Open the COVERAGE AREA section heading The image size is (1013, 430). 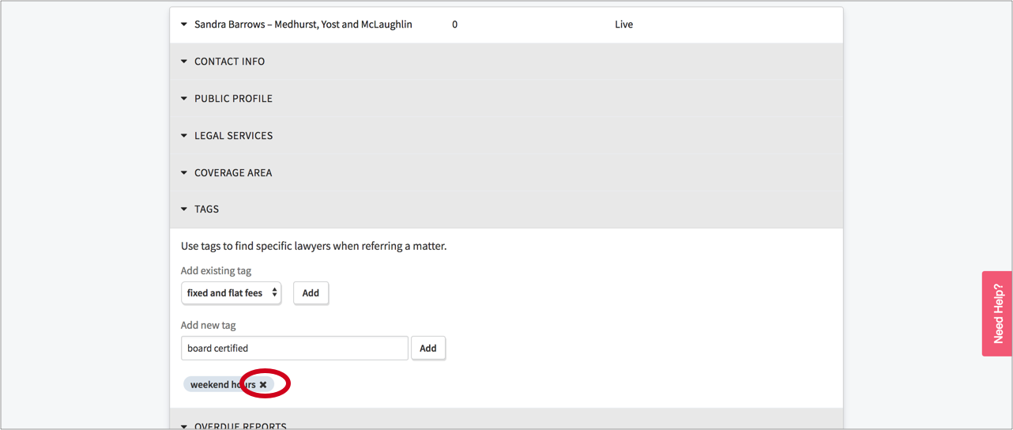pyautogui.click(x=233, y=173)
